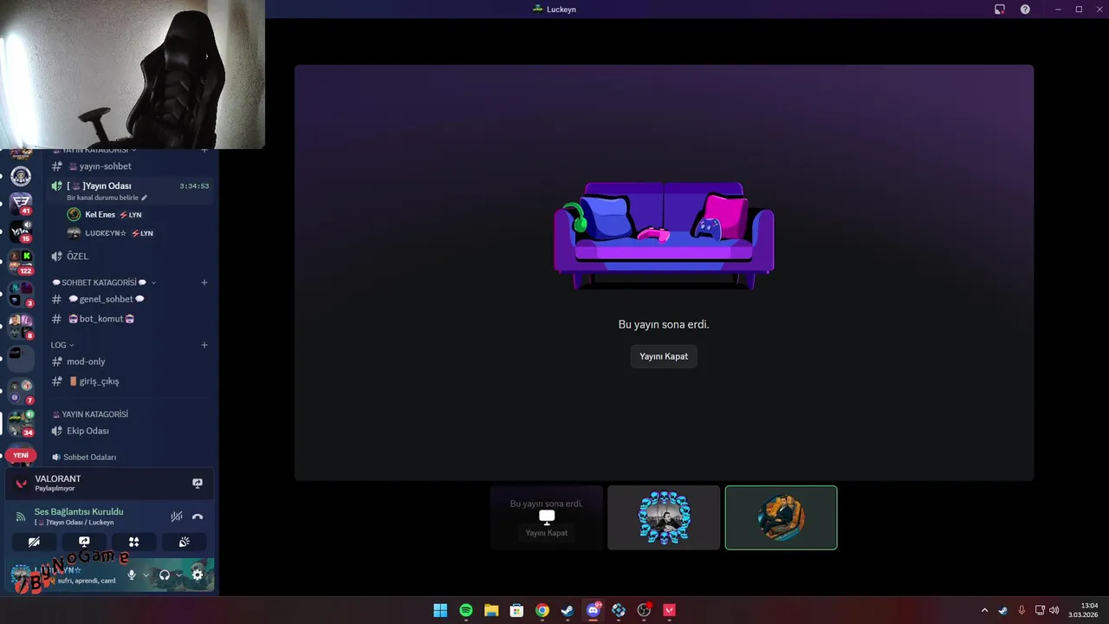
Task: Click the Yayını Kapat button under the couch
Action: point(664,356)
